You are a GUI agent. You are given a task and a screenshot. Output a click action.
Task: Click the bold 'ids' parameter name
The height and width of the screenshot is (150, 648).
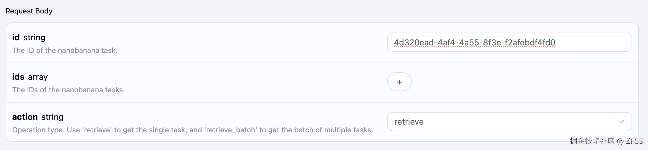[x=18, y=77]
